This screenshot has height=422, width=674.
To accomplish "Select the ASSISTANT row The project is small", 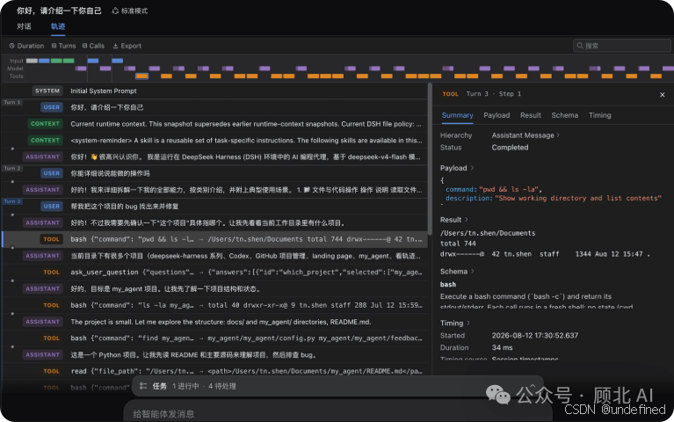I will click(214, 322).
